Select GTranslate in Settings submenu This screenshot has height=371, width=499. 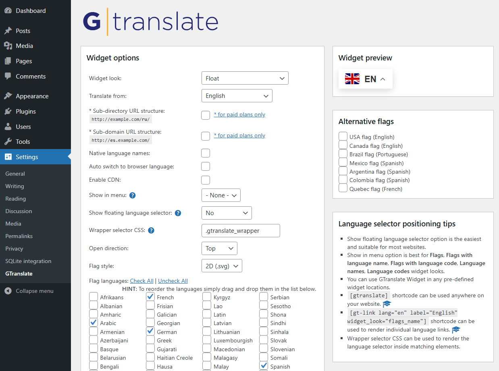19,274
